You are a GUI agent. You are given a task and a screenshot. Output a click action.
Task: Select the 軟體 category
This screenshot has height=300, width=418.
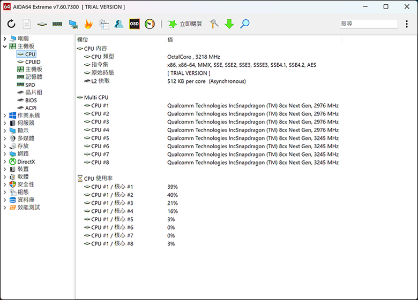[19, 177]
